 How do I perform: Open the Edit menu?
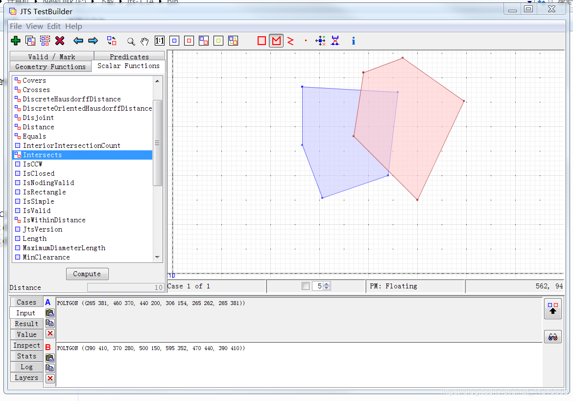pos(54,26)
